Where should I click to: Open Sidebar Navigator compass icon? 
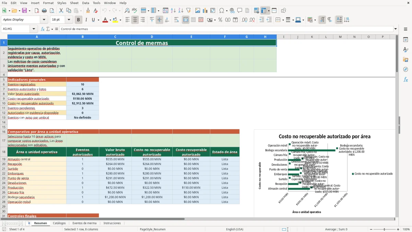click(x=405, y=70)
